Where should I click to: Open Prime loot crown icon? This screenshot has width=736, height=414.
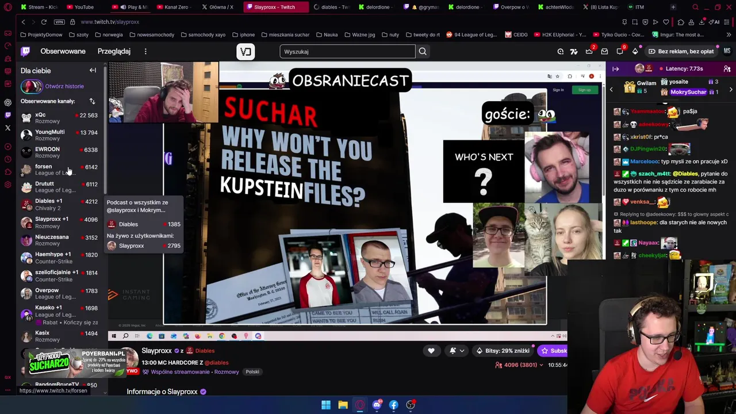click(x=589, y=51)
